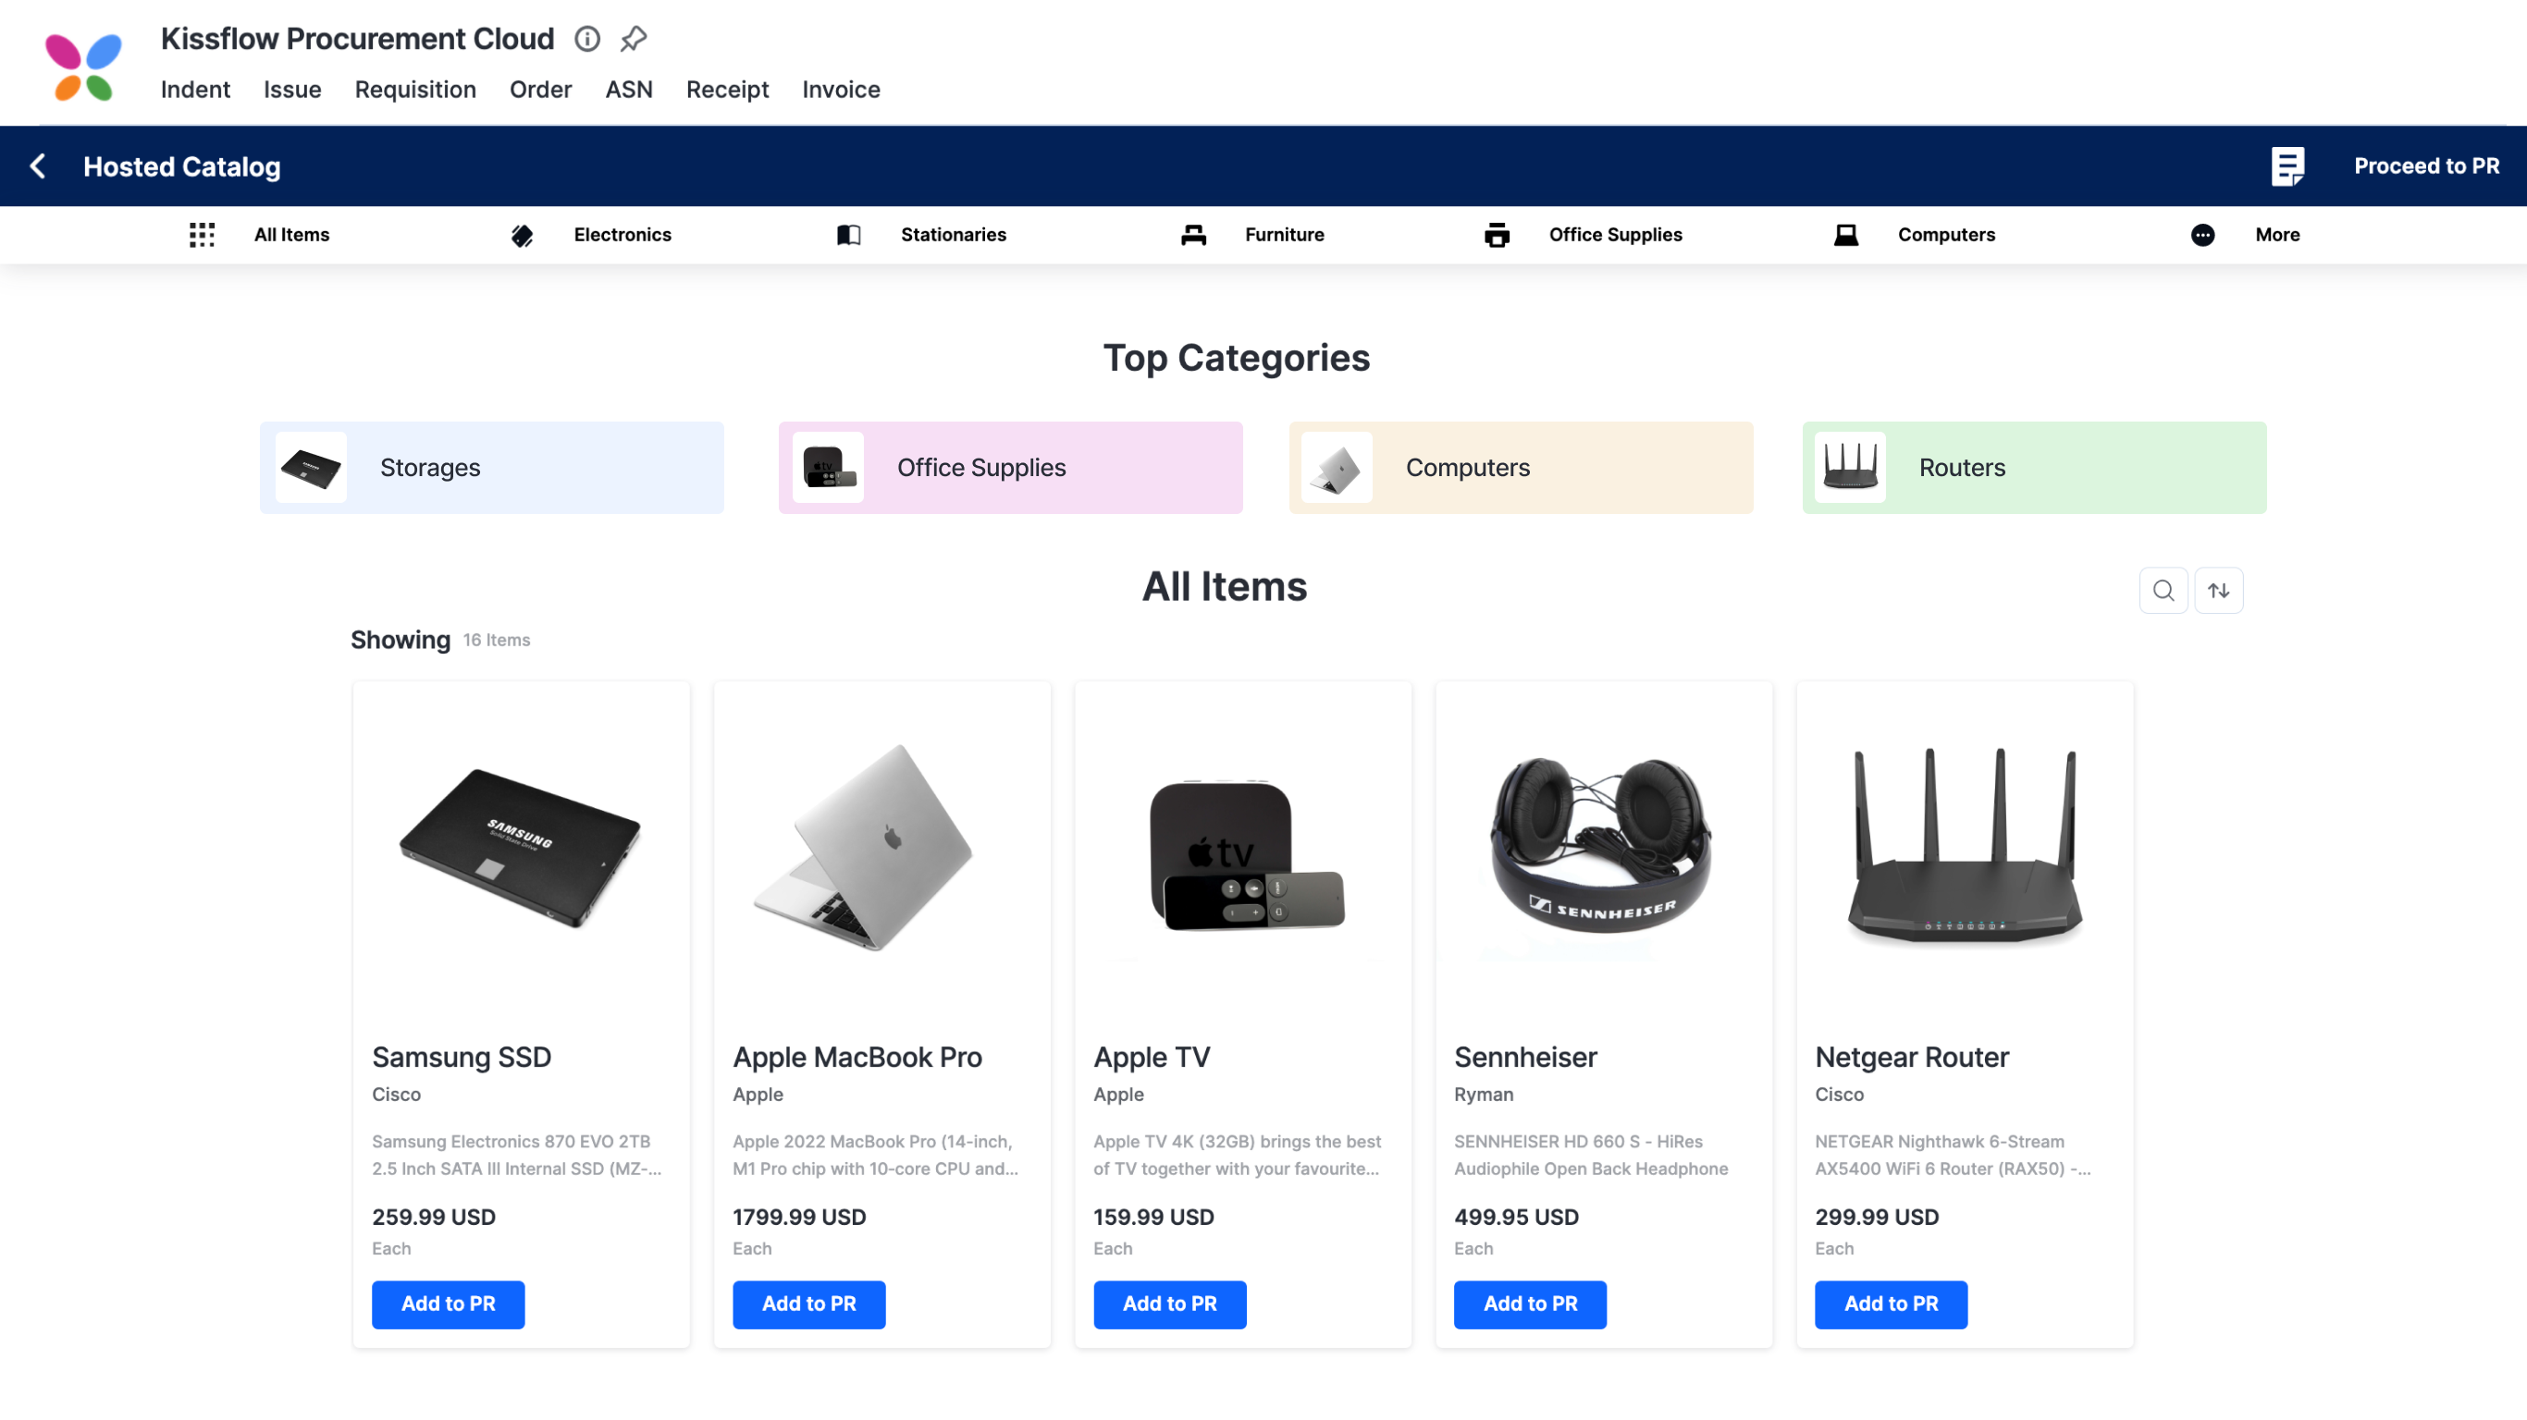Open the Routers top category card
The height and width of the screenshot is (1420, 2527).
point(2034,468)
